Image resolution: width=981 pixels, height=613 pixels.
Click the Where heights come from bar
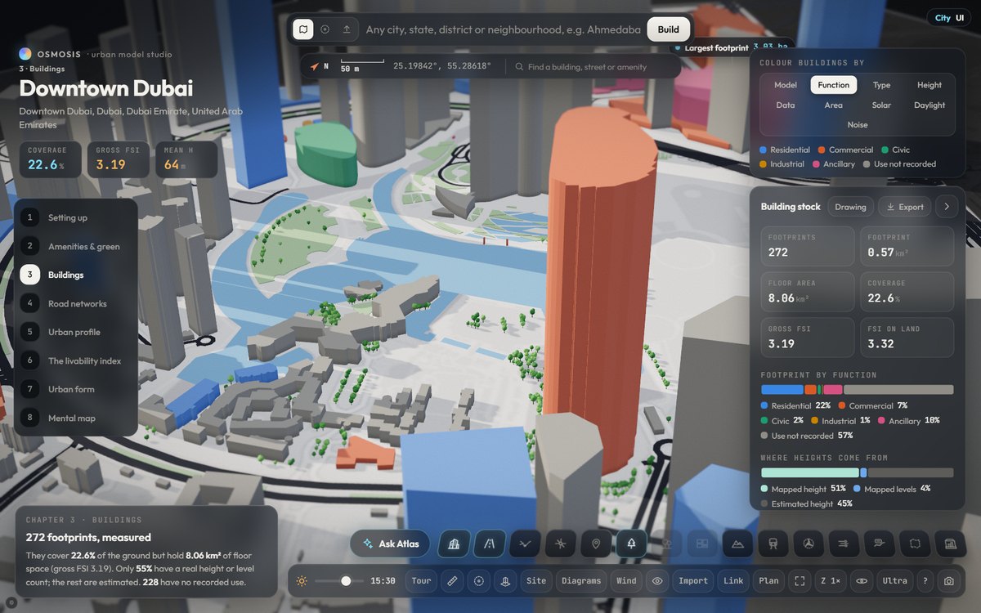(x=857, y=472)
